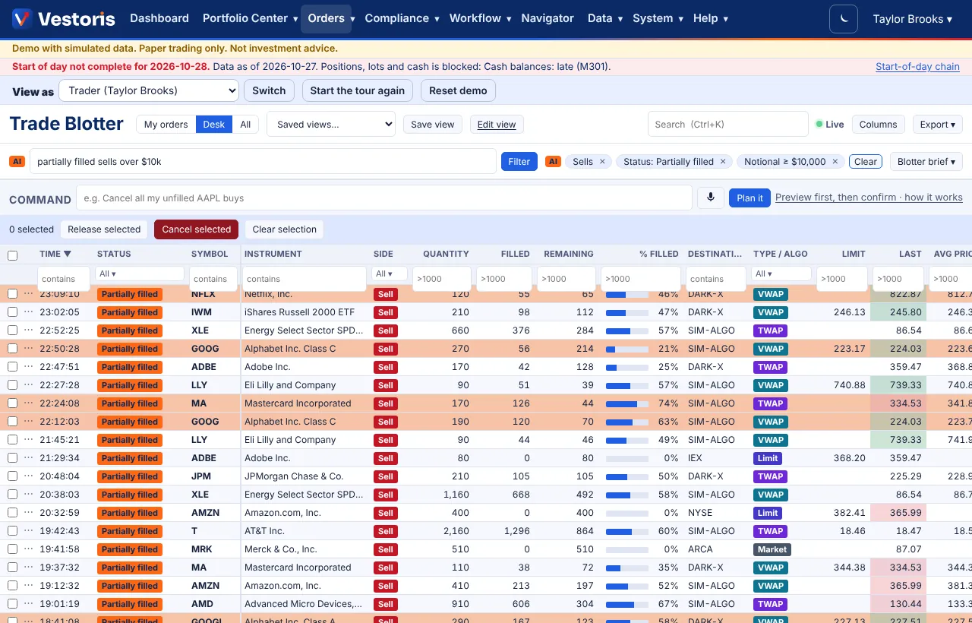Open row menu for MRK order
This screenshot has height=623, width=972.
[x=29, y=549]
